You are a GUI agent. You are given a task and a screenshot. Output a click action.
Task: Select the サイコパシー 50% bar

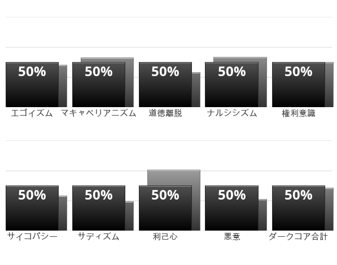pos(32,208)
